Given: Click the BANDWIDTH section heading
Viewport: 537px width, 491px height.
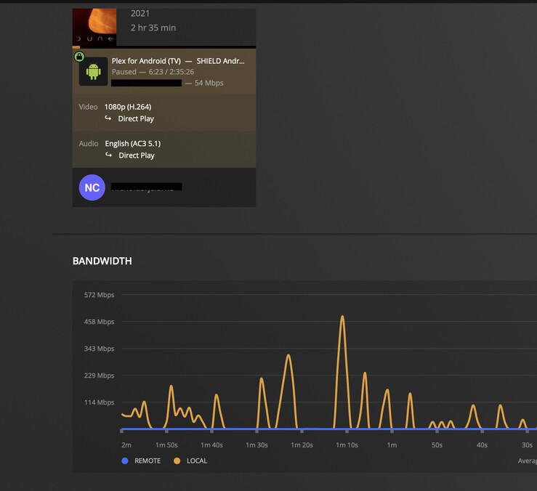Looking at the screenshot, I should pyautogui.click(x=102, y=261).
